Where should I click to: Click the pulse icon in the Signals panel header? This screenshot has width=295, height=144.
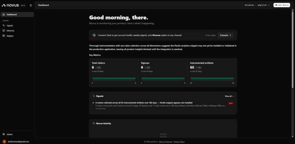[x=94, y=96]
